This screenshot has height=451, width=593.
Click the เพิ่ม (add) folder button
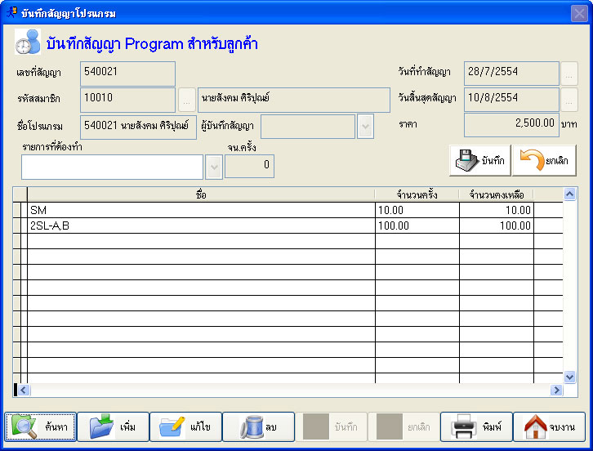[114, 426]
